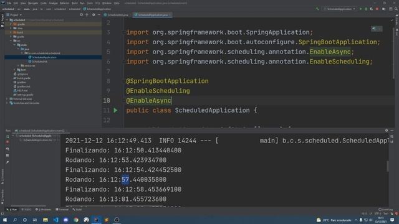Click the console line 'Rodando: 16:12:53.423934700'
399x224 pixels.
coord(116,161)
